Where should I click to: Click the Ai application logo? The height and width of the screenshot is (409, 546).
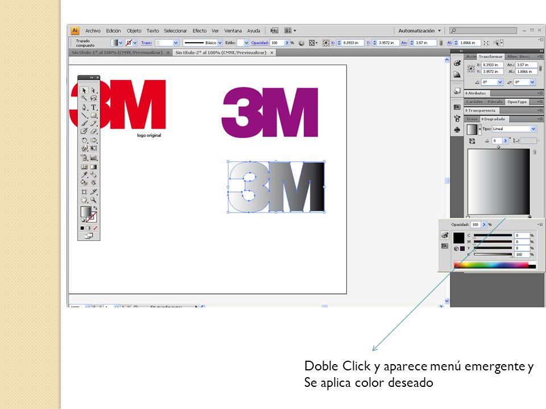click(75, 30)
